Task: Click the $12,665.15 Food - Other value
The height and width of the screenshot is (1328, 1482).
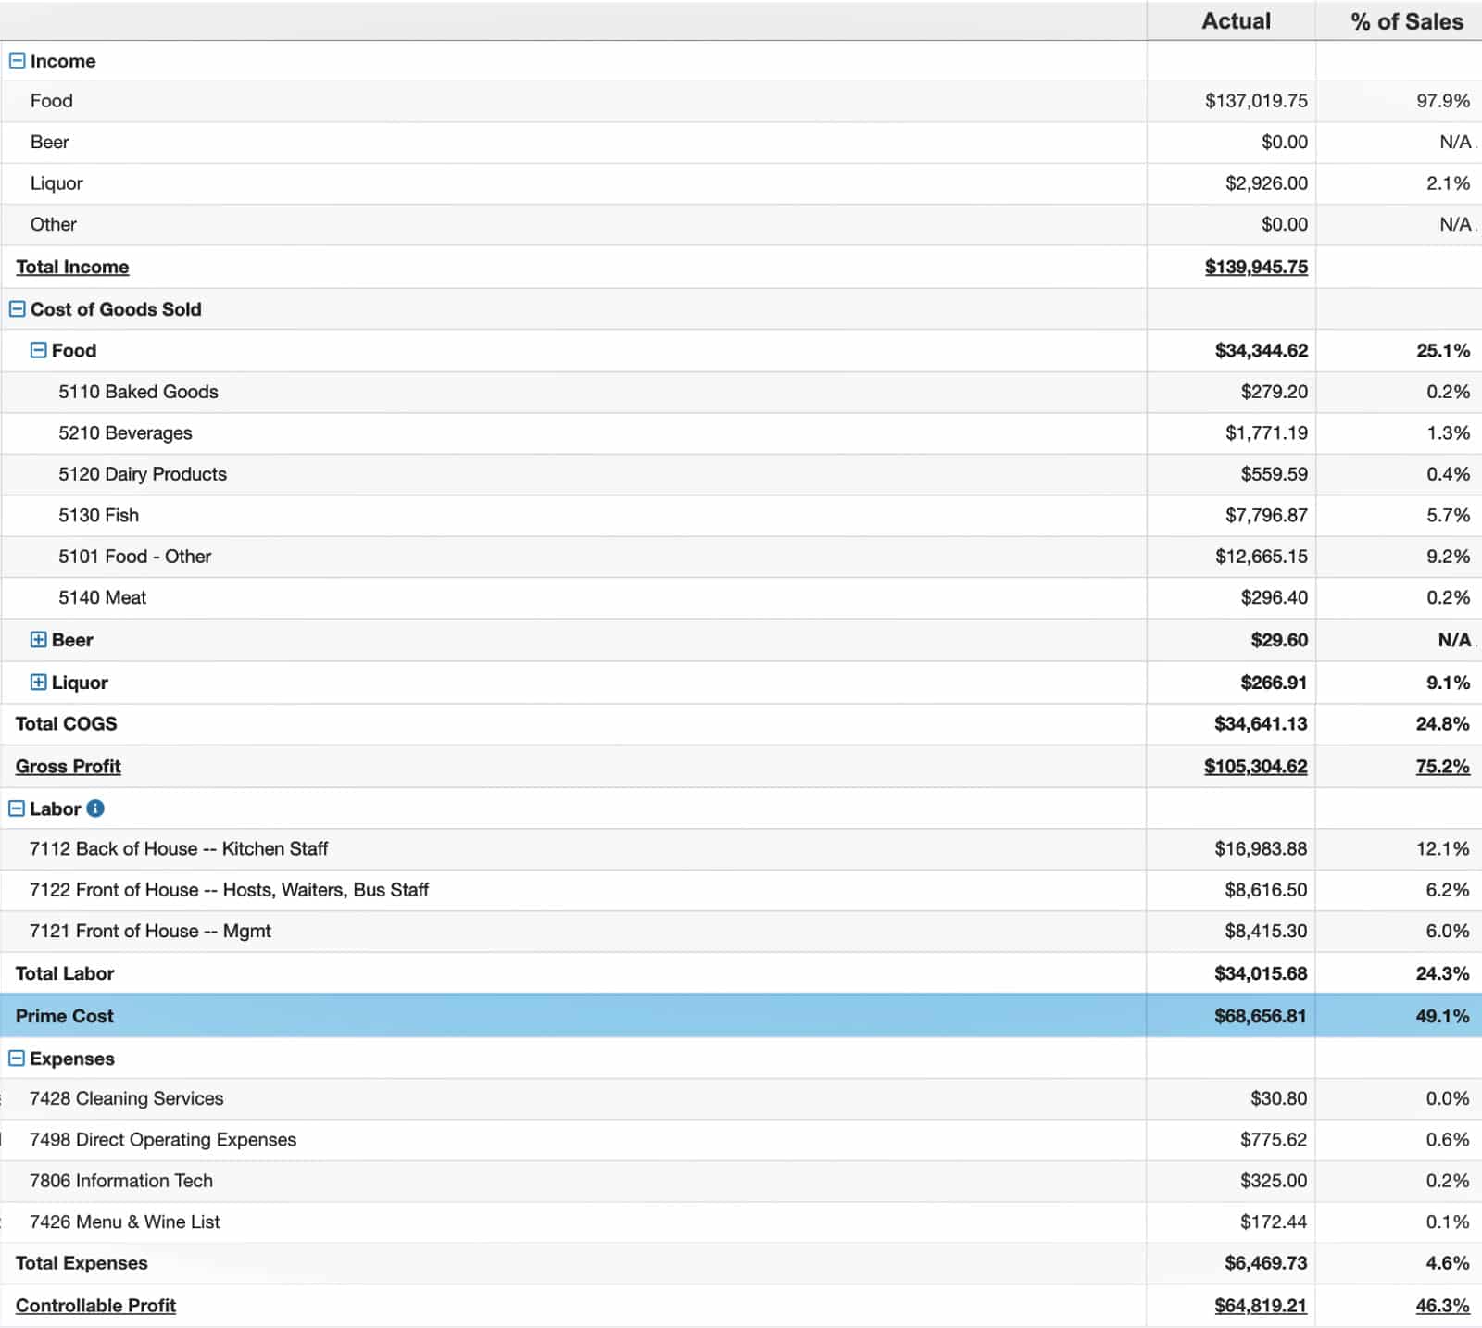Action: (x=1262, y=557)
